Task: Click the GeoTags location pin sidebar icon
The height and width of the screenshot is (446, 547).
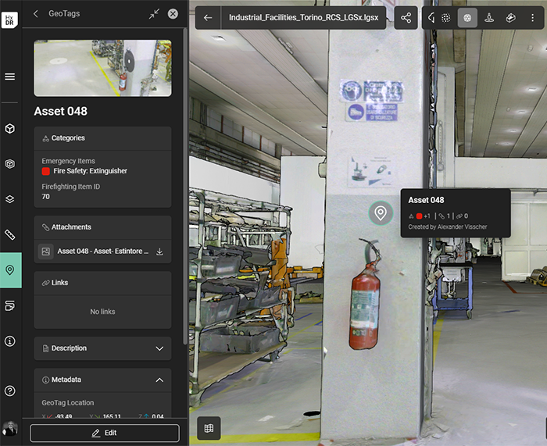Action: coord(10,270)
